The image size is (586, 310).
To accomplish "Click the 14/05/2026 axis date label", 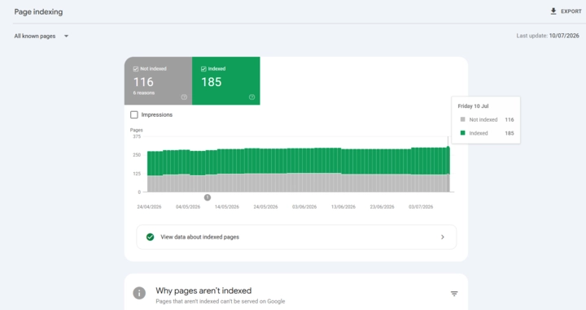I will pos(227,207).
